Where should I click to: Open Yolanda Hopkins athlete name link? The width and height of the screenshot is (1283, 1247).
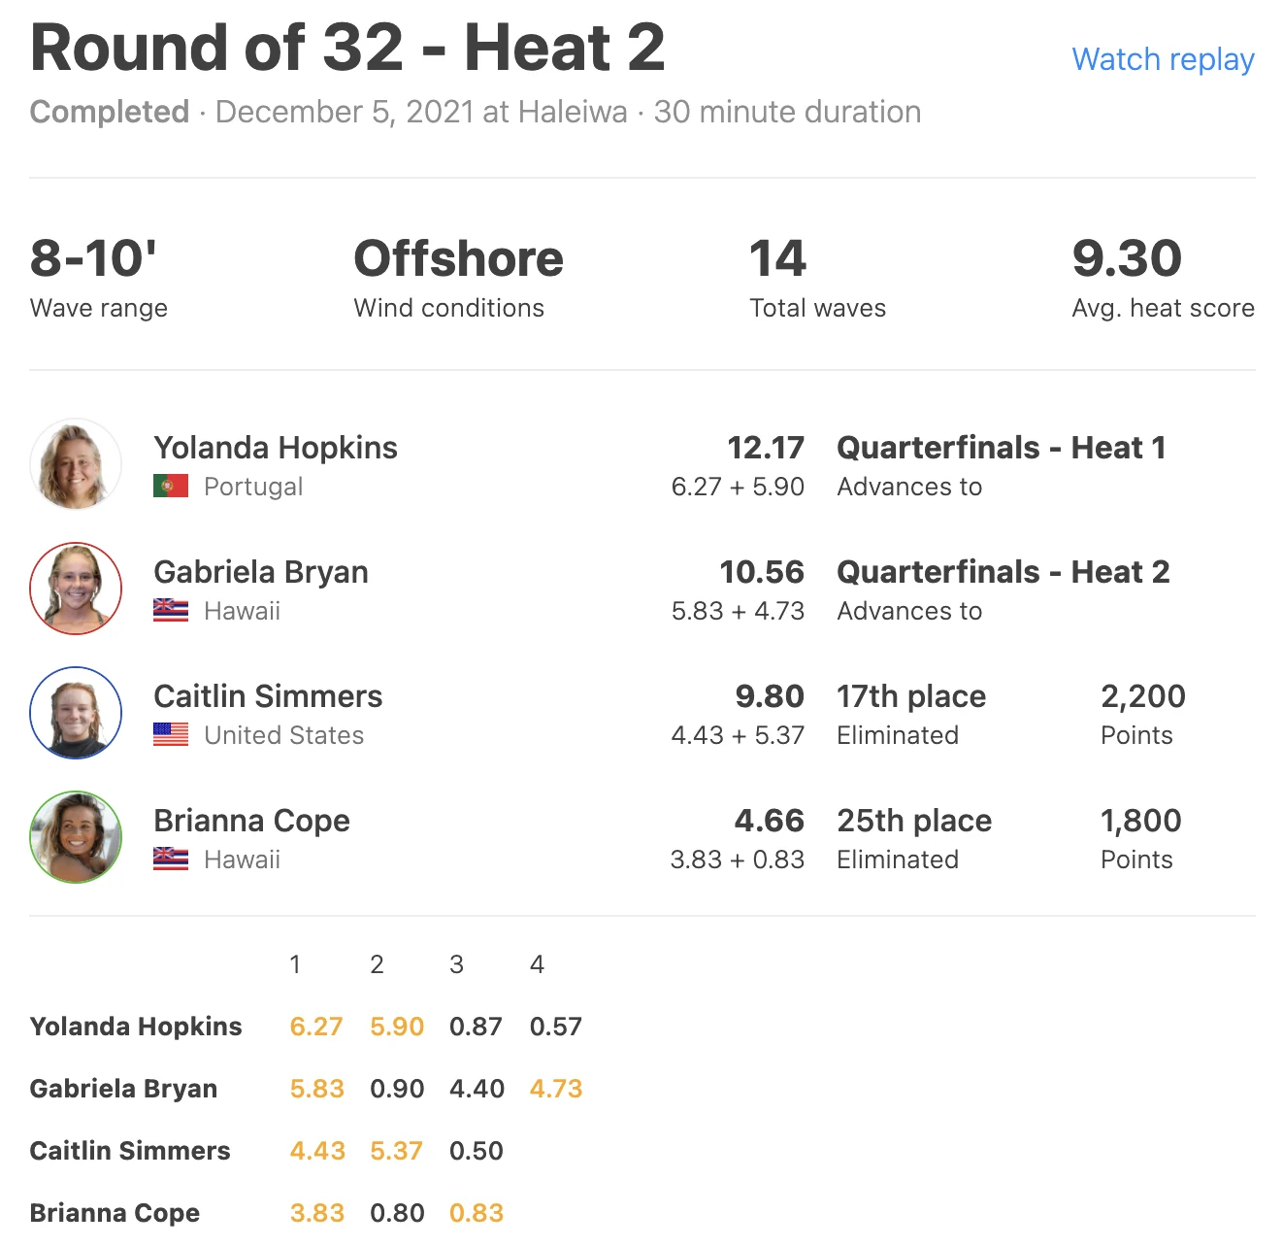tap(276, 448)
